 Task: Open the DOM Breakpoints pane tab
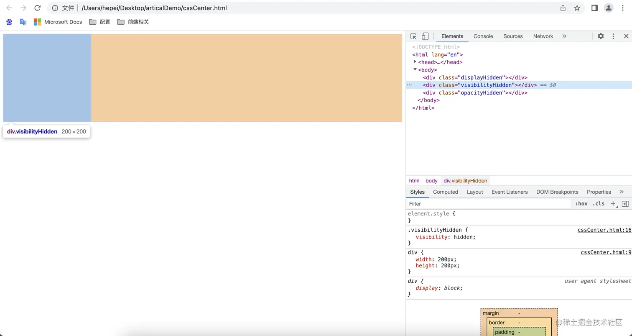point(557,192)
